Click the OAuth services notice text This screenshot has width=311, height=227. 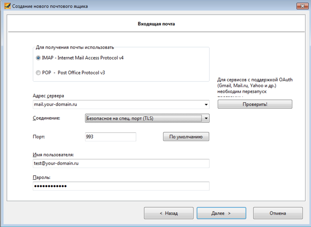pos(255,86)
